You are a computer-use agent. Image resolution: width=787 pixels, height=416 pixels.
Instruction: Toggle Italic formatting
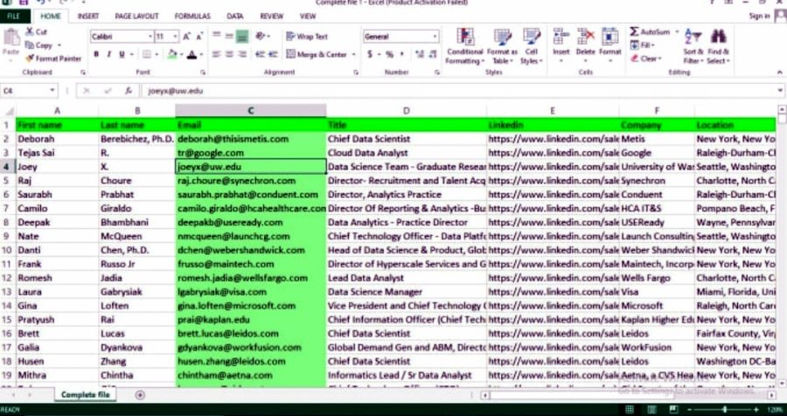(108, 54)
